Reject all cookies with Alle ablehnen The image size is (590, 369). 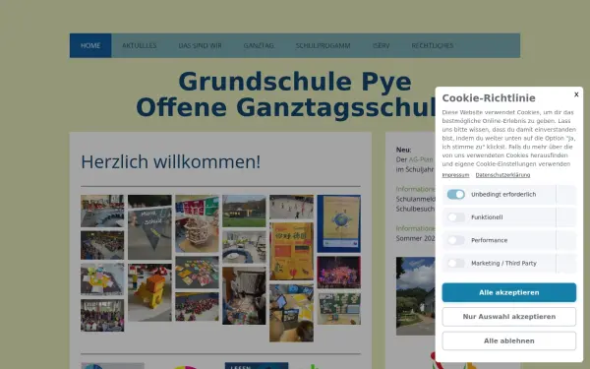pos(508,340)
